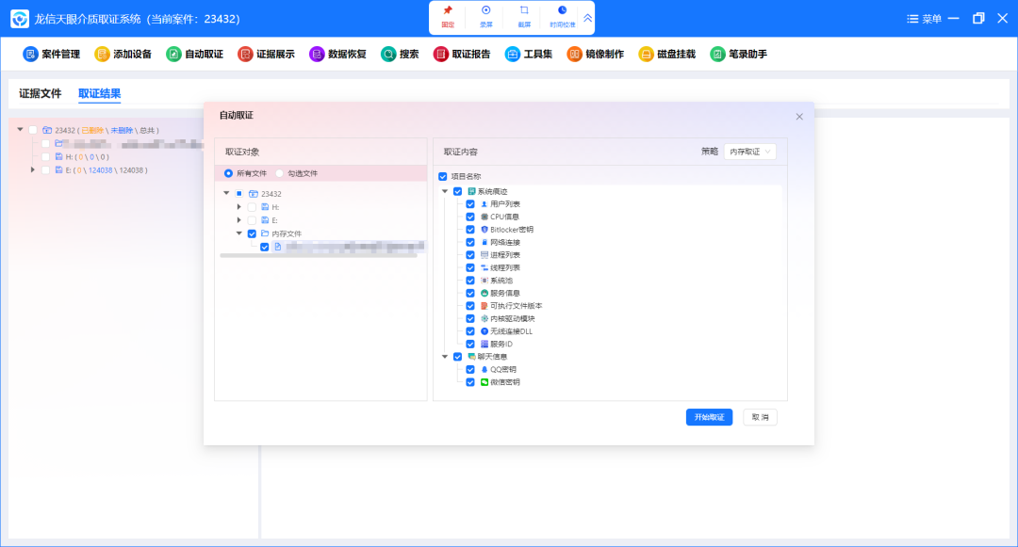This screenshot has width=1018, height=547.
Task: Expand the H: drive node in dialog
Action: click(x=239, y=206)
